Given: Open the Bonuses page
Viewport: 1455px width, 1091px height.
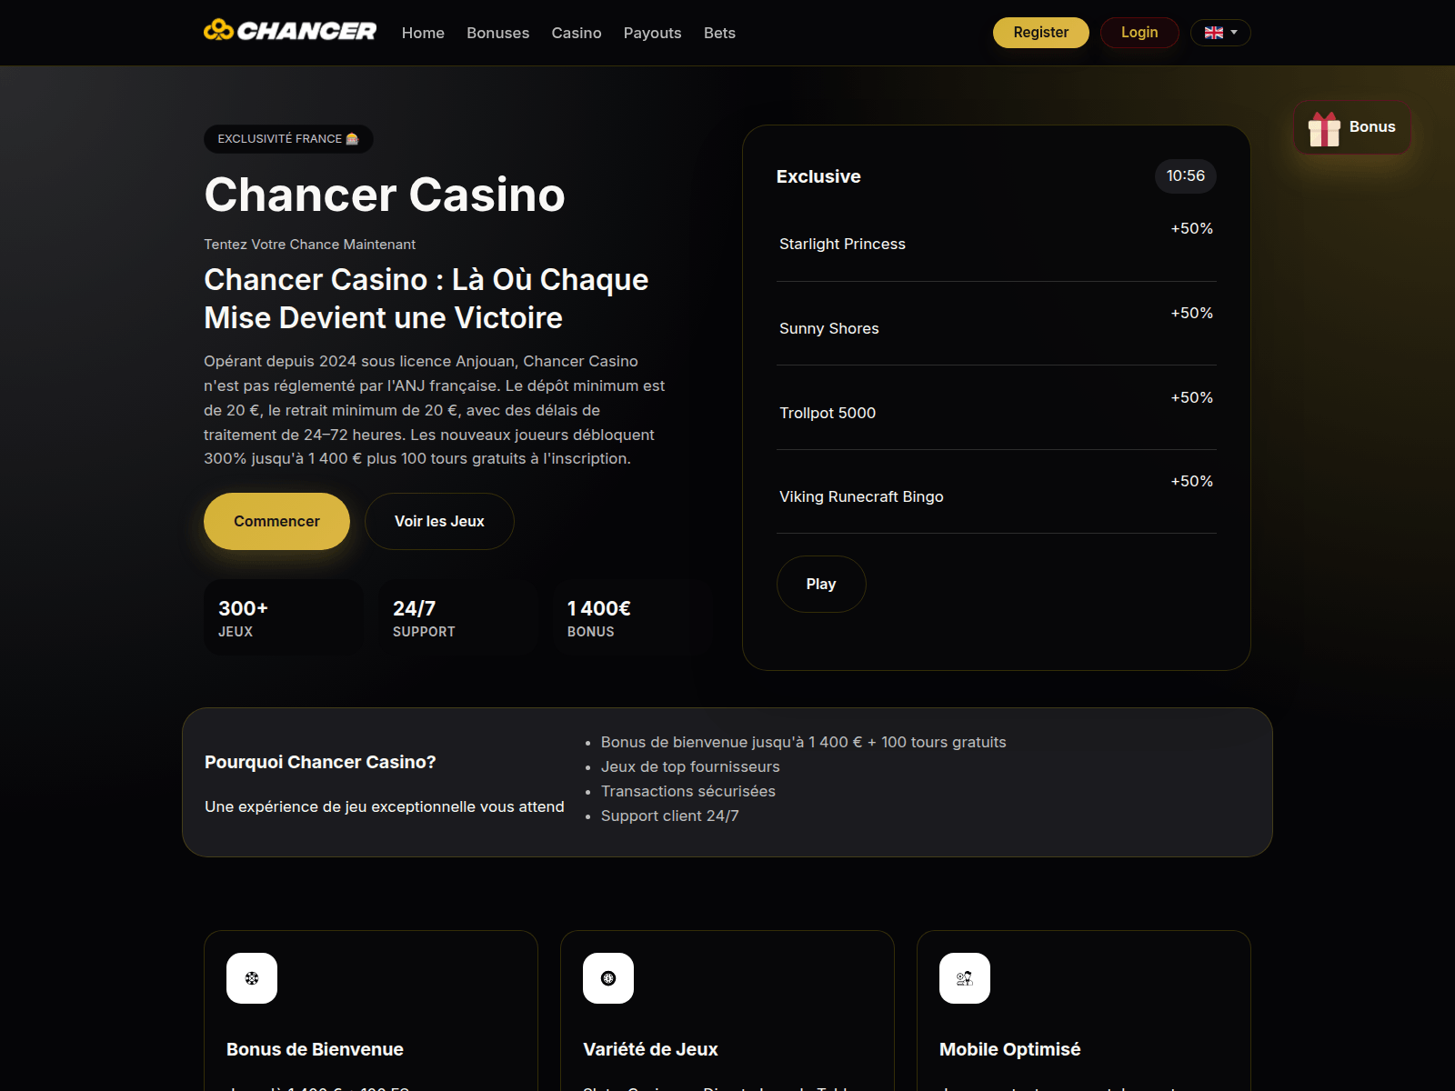Looking at the screenshot, I should coord(497,33).
